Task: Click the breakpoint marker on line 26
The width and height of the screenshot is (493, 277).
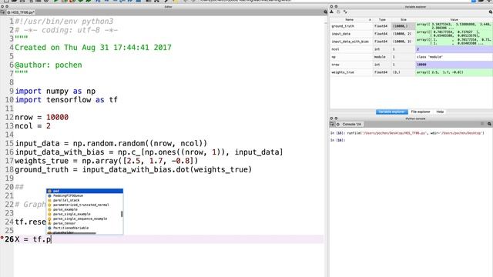Action: coord(2,238)
